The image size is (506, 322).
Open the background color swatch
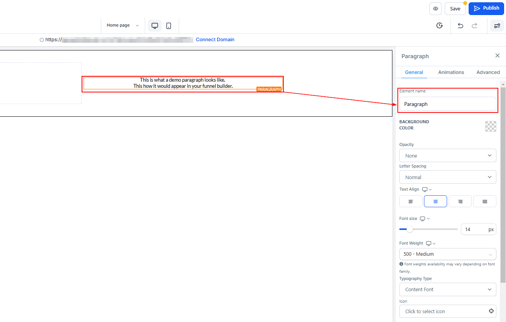490,126
